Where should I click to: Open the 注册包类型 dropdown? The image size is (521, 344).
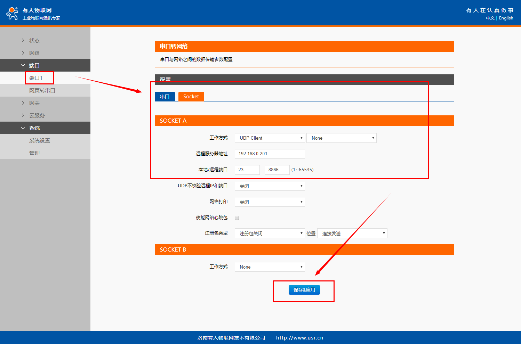tap(270, 234)
